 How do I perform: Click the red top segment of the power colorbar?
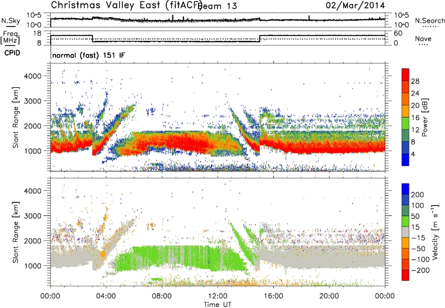coord(406,74)
